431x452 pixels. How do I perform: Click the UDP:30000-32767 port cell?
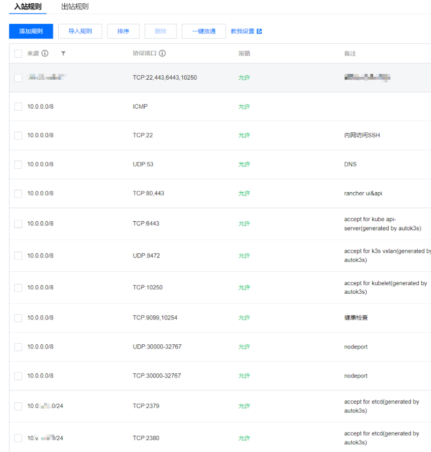157,347
